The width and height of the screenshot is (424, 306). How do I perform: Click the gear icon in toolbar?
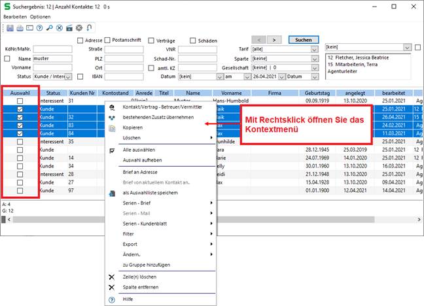pos(79,28)
